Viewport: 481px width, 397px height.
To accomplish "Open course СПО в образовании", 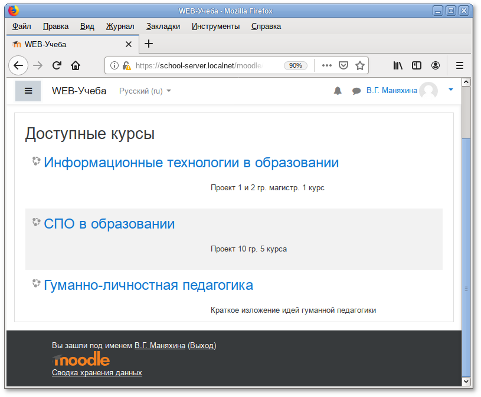I will [109, 224].
